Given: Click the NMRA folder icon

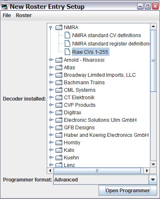Looking at the screenshot, I should [x=59, y=28].
